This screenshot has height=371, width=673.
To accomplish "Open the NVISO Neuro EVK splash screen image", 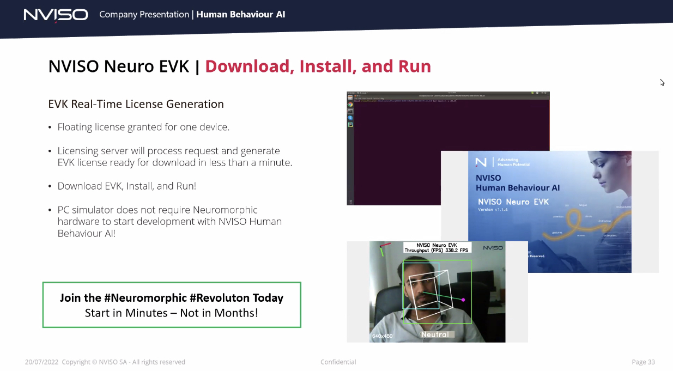I will tap(549, 211).
